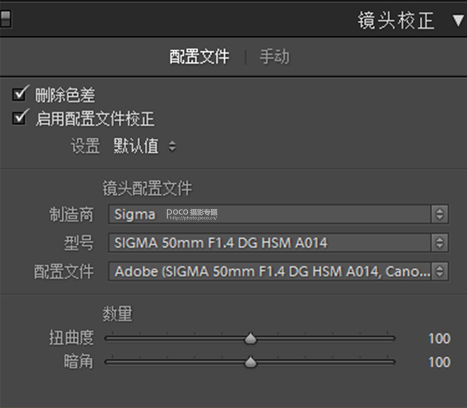Collapse the 镜头校正 panel triangle
The width and height of the screenshot is (467, 408).
(458, 21)
